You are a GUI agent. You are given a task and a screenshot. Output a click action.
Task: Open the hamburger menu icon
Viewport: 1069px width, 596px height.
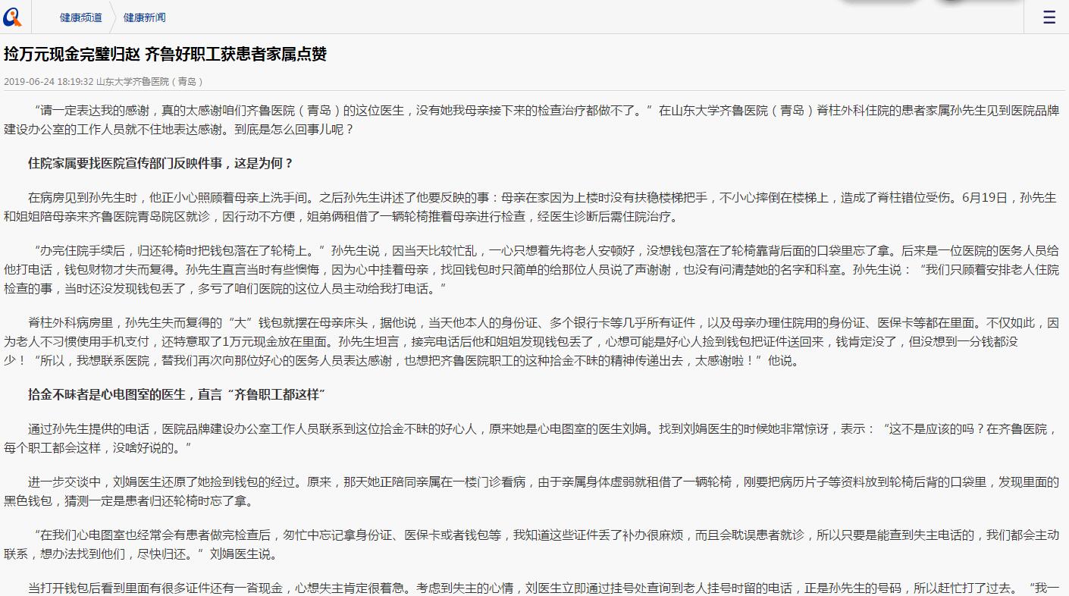[x=1049, y=17]
